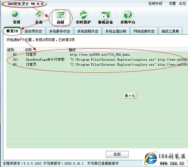
Task: Sort by the 名称 column header
Action: click(x=46, y=50)
